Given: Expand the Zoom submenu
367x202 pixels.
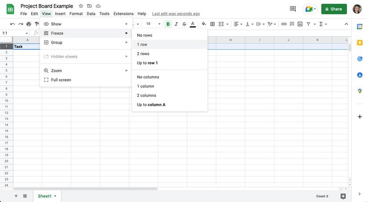Looking at the screenshot, I should tap(86, 70).
